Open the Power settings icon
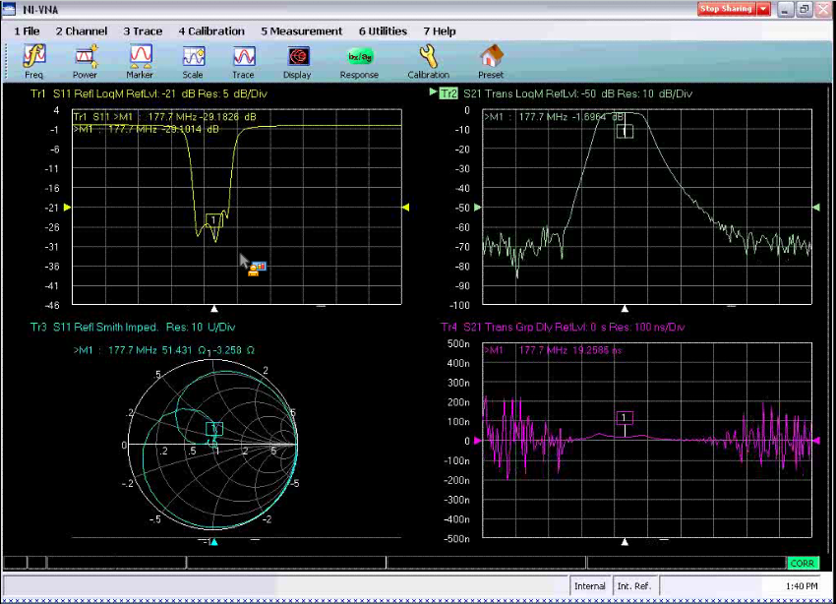This screenshot has width=836, height=604. 86,61
